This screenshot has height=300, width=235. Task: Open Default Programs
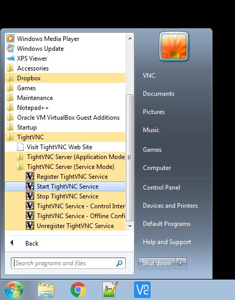tap(167, 224)
